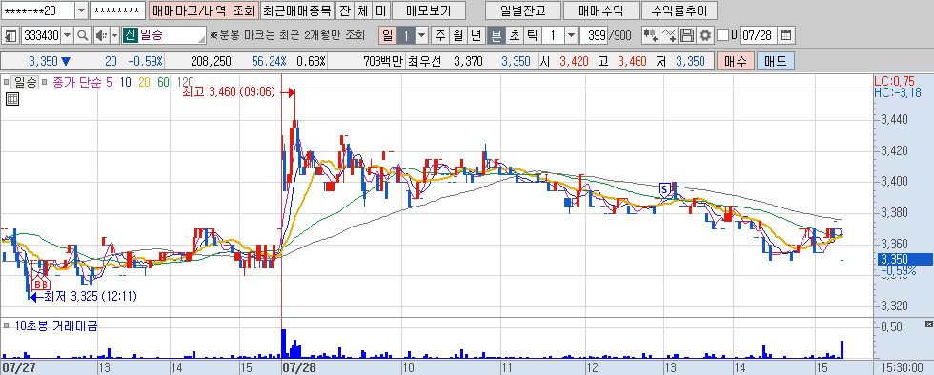This screenshot has width=934, height=375.
Task: Expand the account number dropdown
Action: [x=82, y=10]
